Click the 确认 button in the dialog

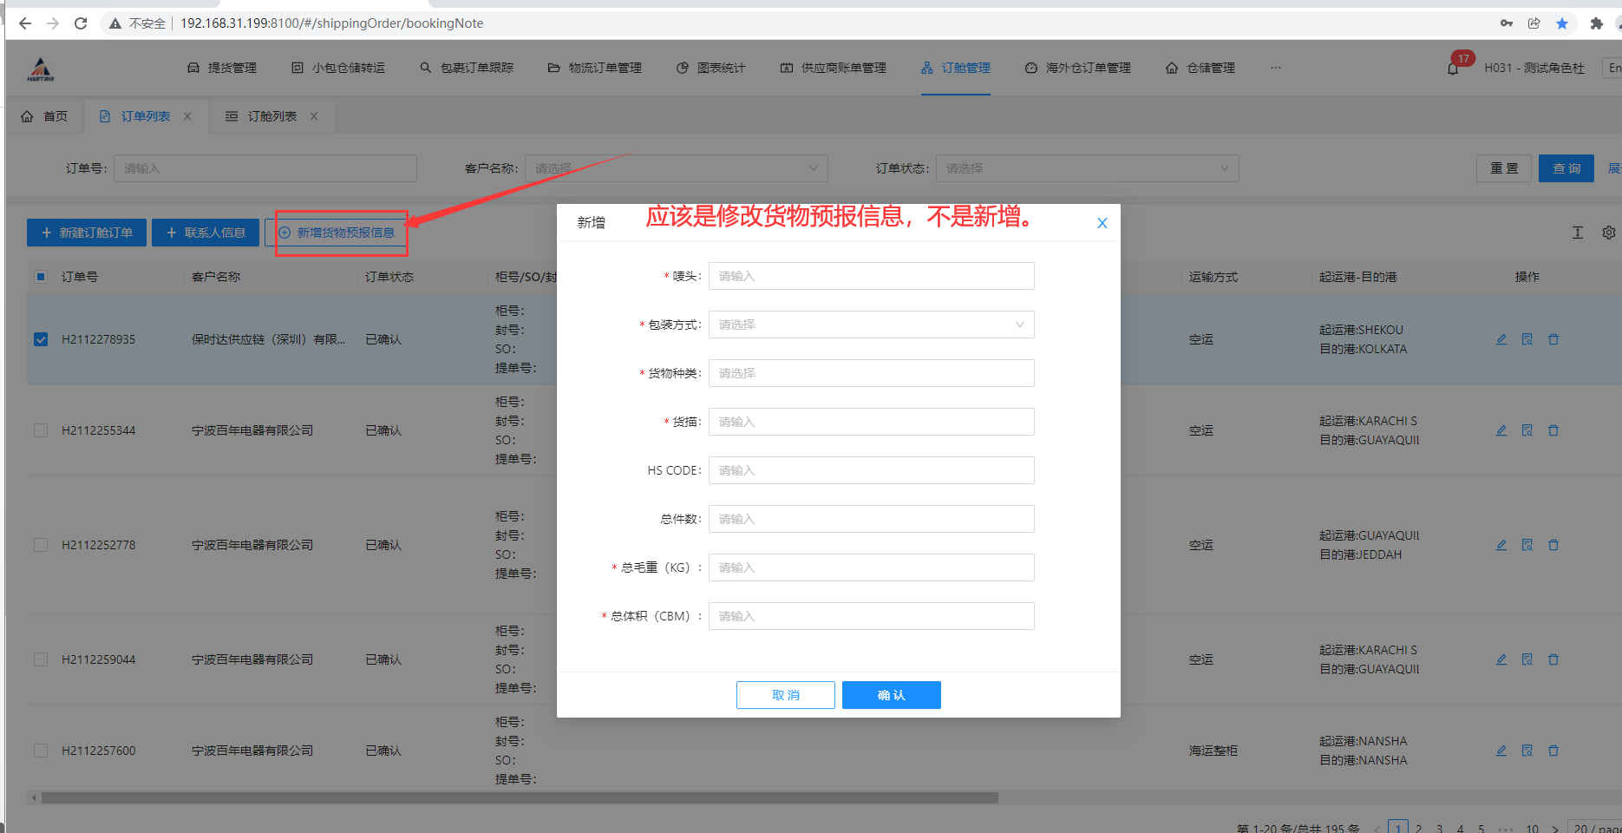click(891, 695)
